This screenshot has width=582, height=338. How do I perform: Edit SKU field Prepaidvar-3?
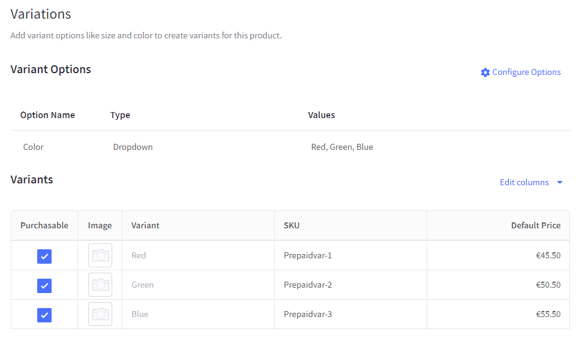coord(350,314)
